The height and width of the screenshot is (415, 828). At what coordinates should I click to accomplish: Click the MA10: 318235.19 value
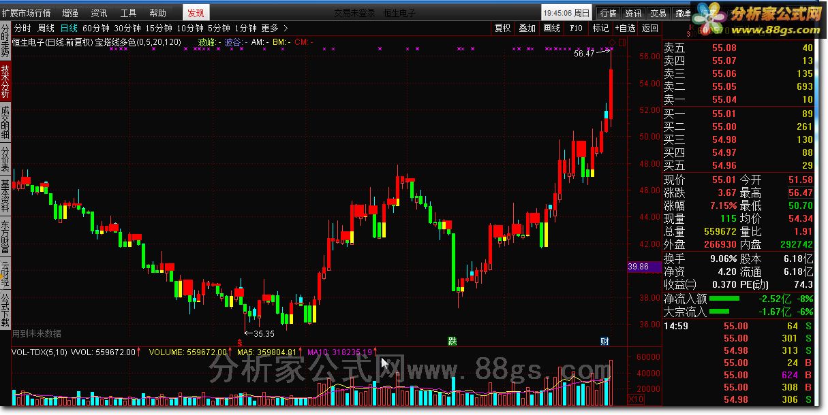339,352
